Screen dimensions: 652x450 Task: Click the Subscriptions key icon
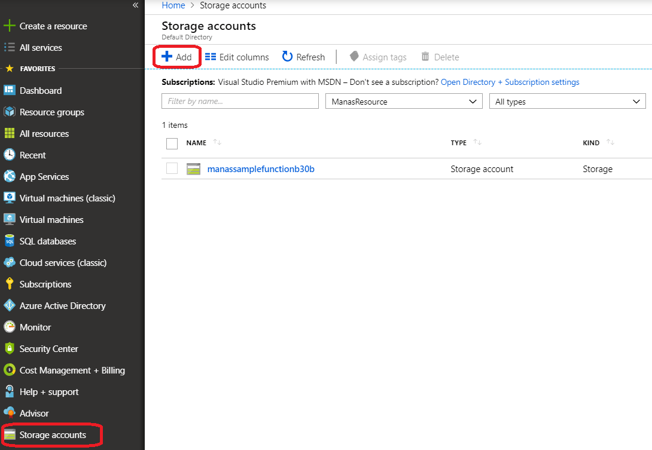(x=9, y=284)
